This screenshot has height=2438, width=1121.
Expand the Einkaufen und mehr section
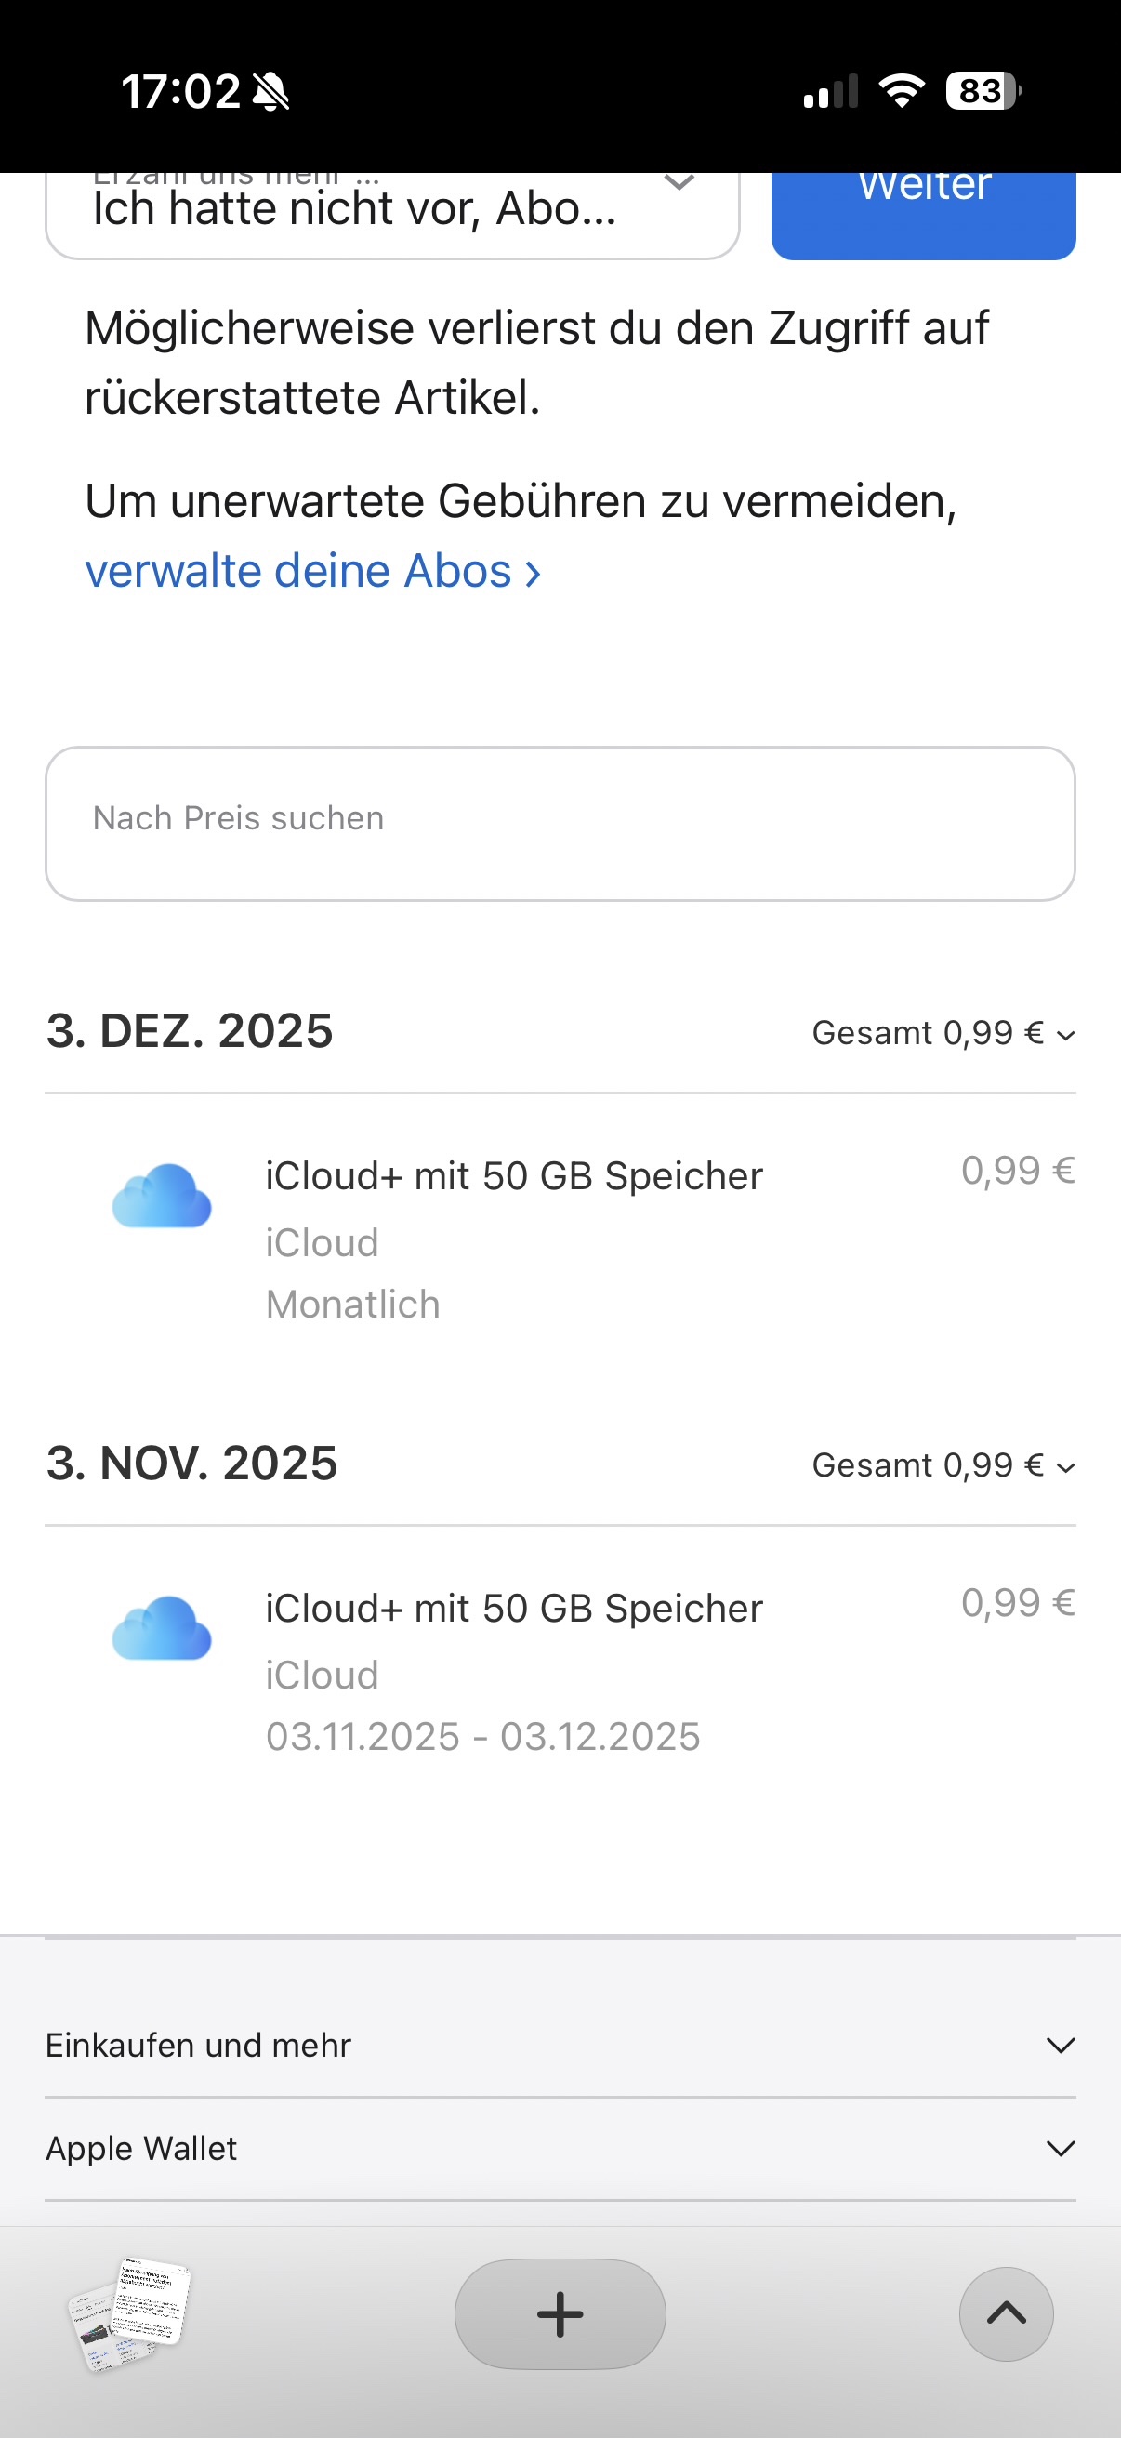[560, 2046]
